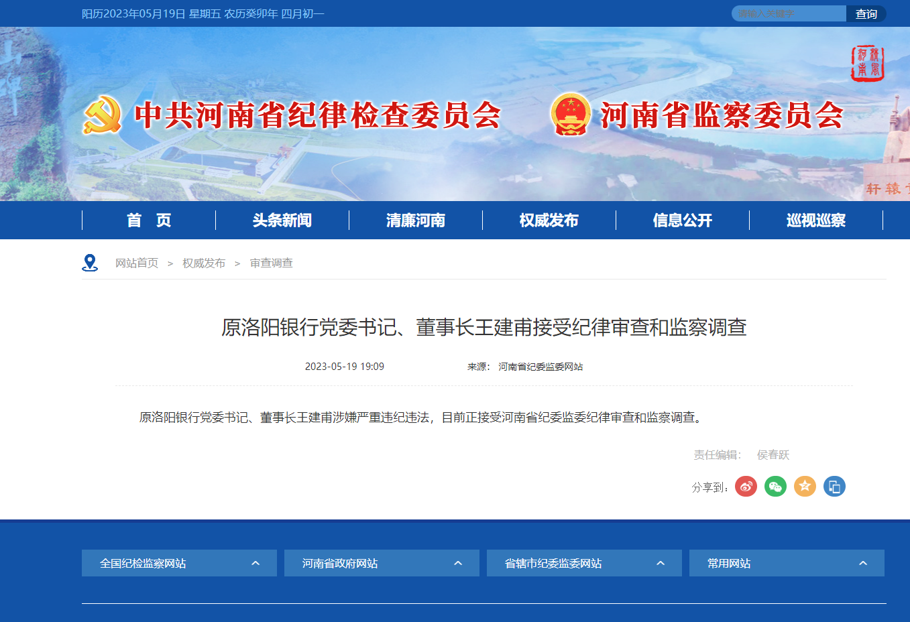Select 清廉河南 in navigation bar
This screenshot has height=622, width=910.
click(x=416, y=221)
